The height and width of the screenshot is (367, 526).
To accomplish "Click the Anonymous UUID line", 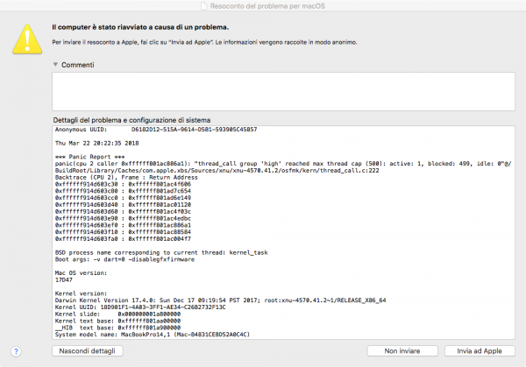I will pyautogui.click(x=156, y=130).
